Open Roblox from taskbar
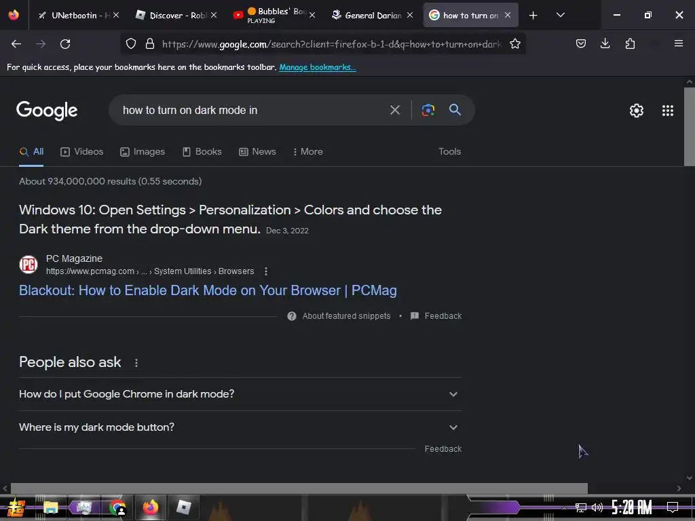This screenshot has width=695, height=521. [183, 507]
